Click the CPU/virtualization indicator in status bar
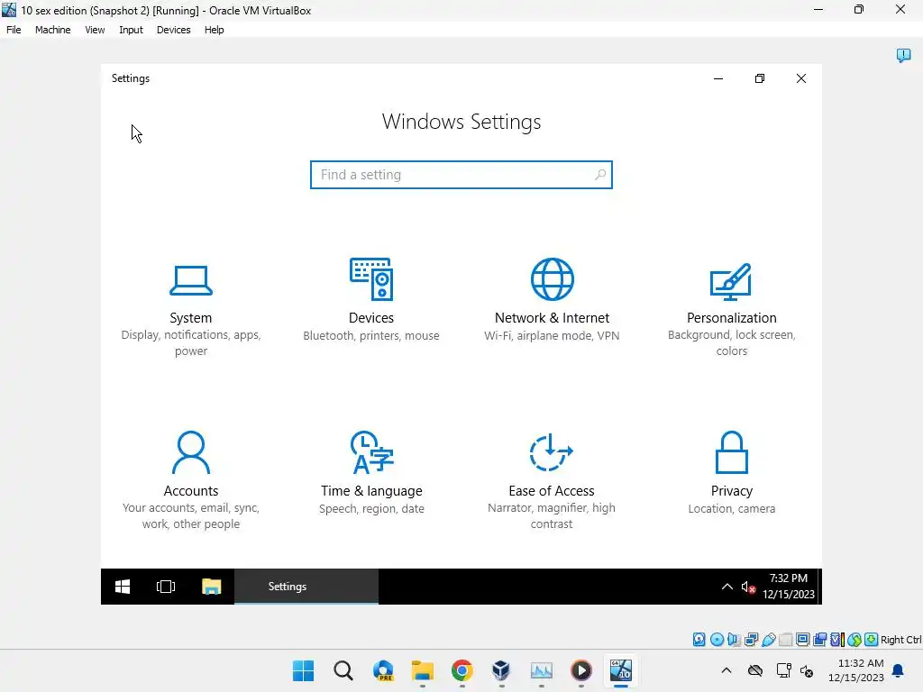 click(x=837, y=640)
